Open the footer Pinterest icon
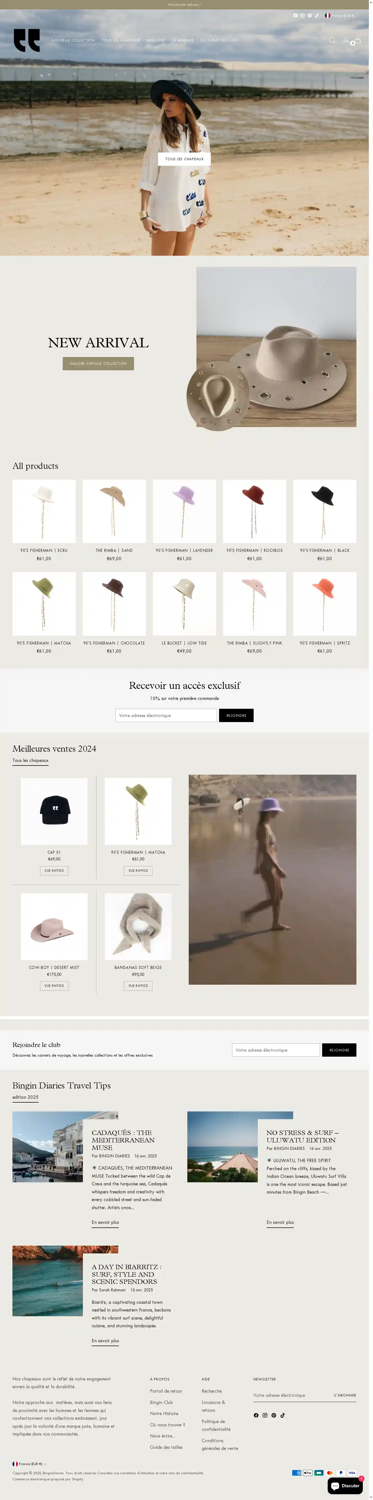Viewport: 373px width, 1500px height. coord(274,1415)
